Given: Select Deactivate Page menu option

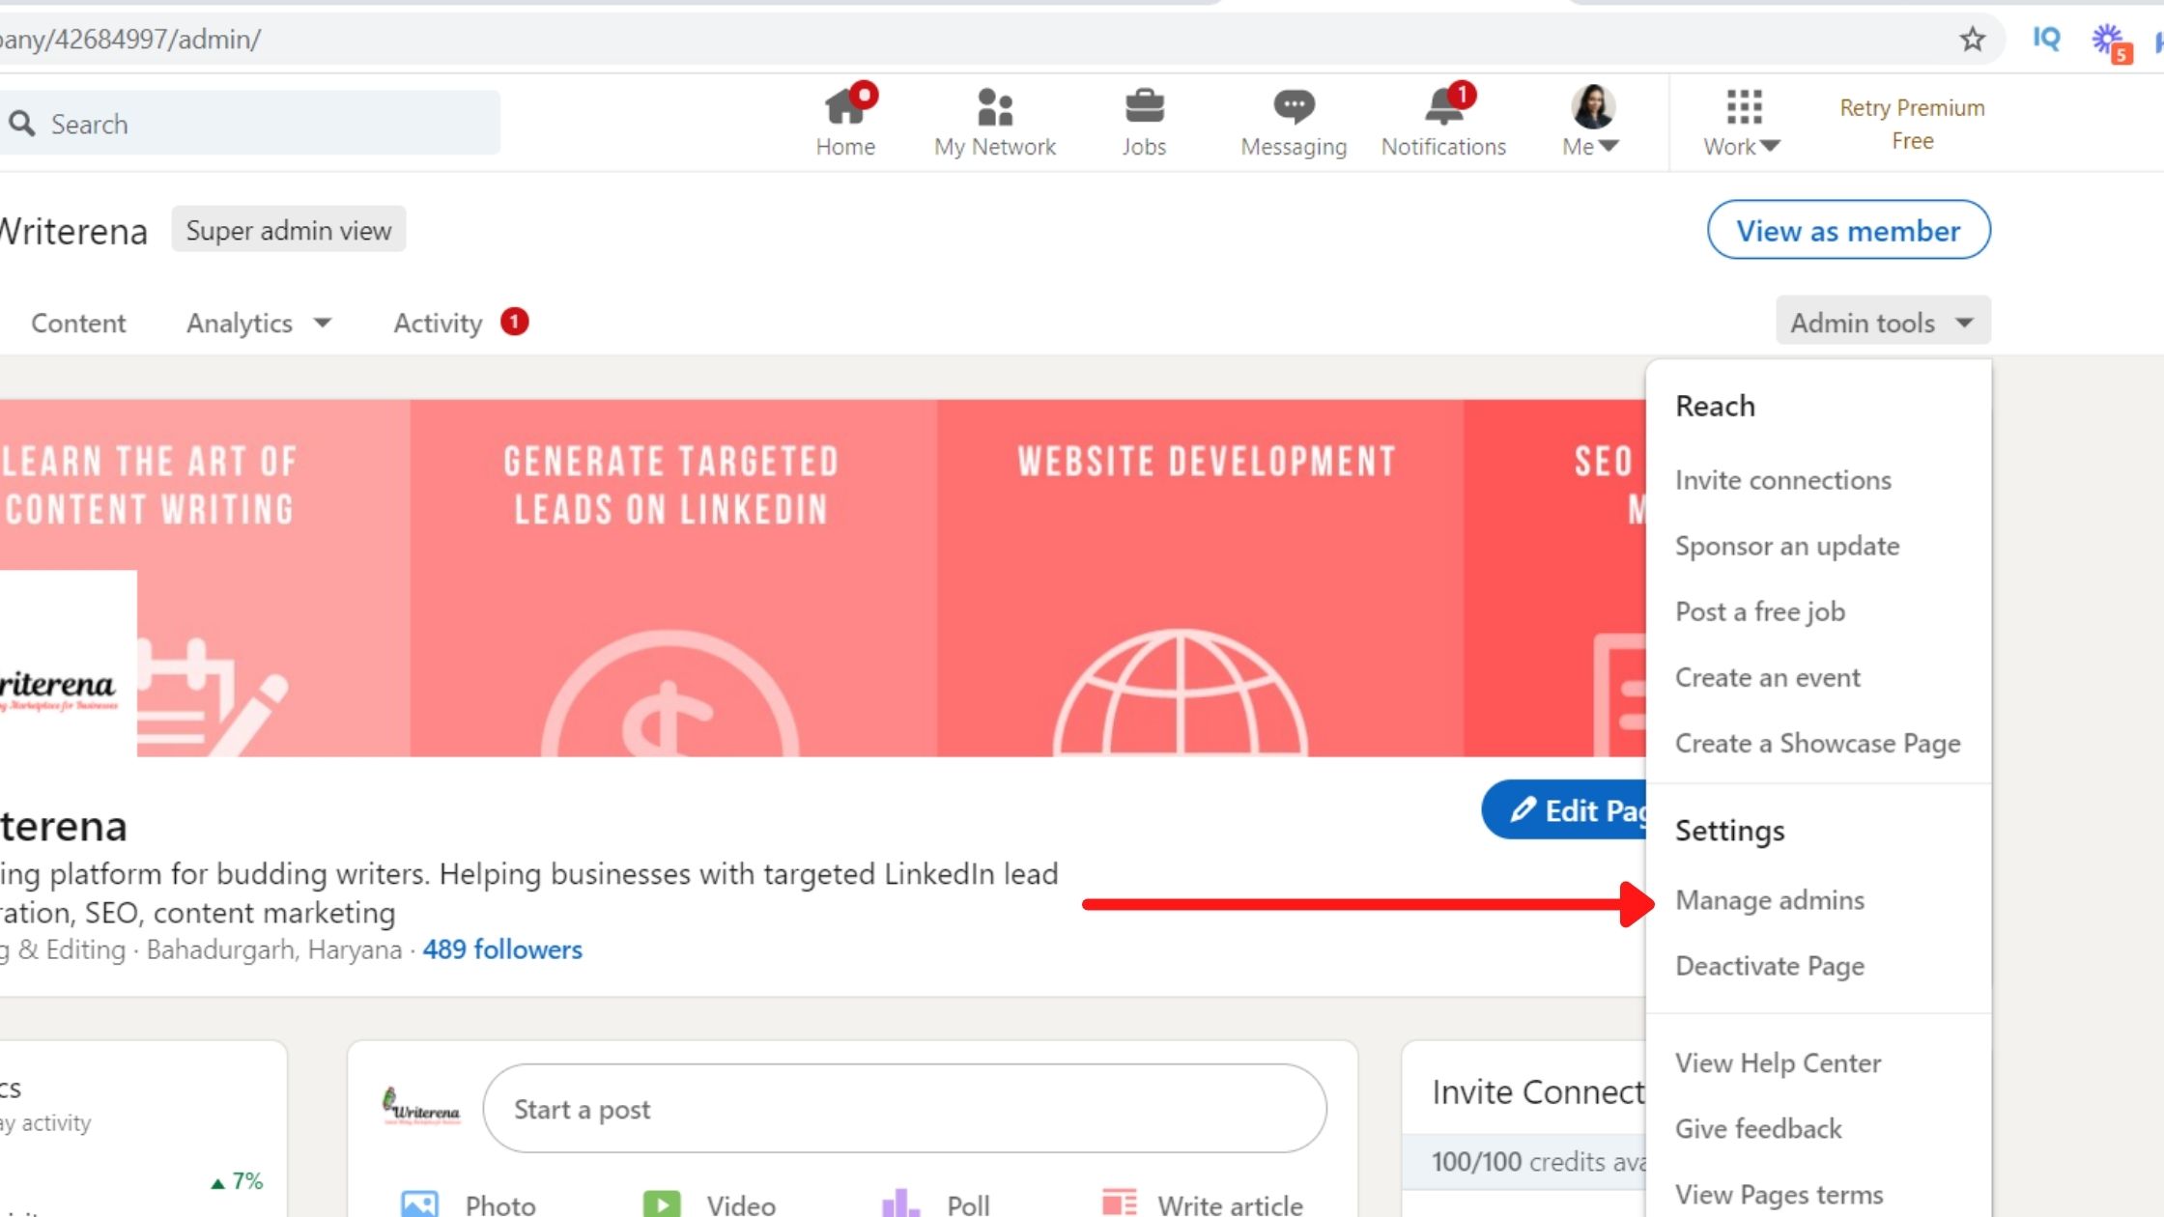Looking at the screenshot, I should pyautogui.click(x=1770, y=966).
